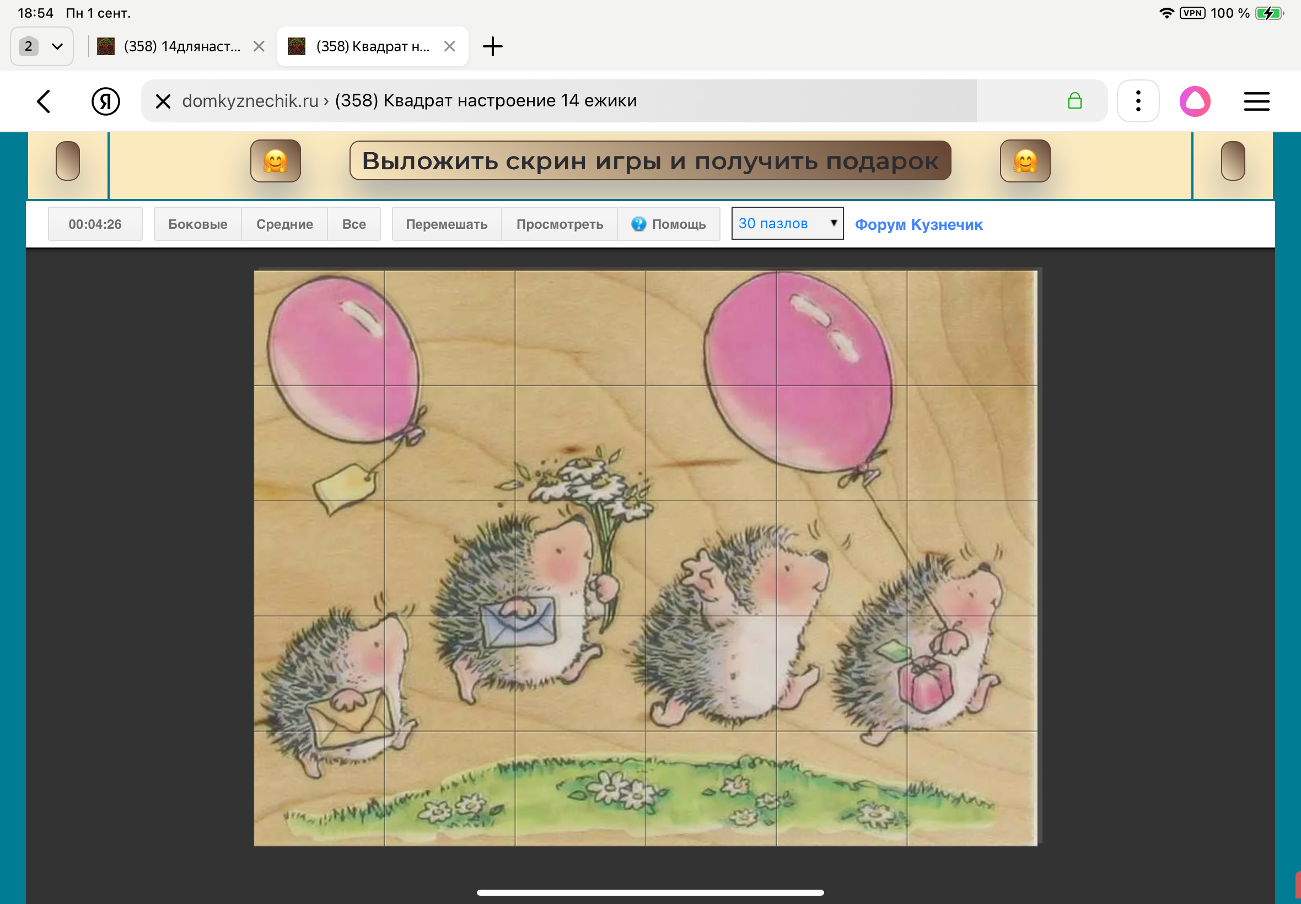Click the puzzle piece with the daisy bouquet
The width and height of the screenshot is (1301, 904).
tap(580, 444)
